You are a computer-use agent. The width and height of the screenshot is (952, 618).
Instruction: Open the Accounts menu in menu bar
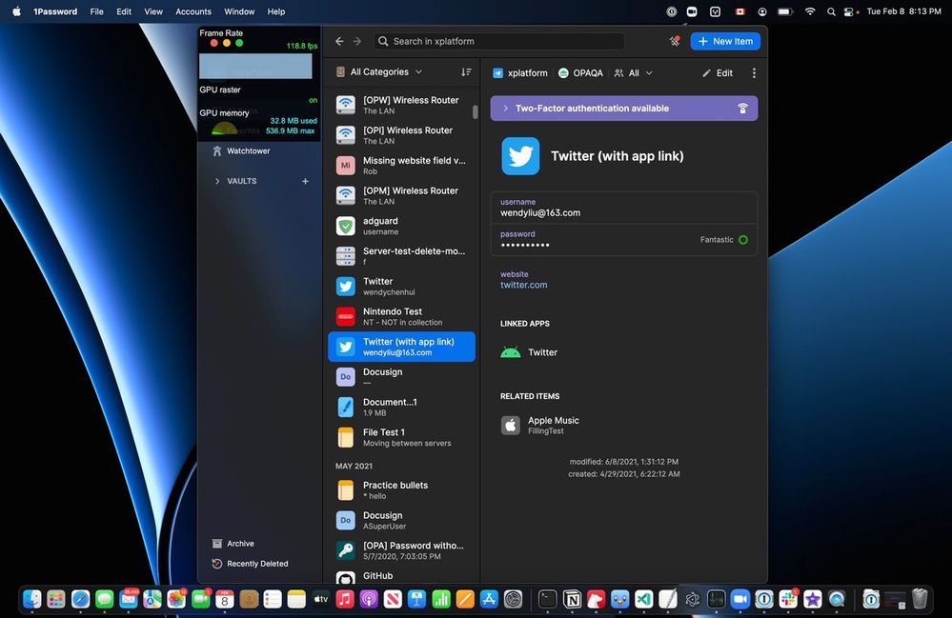(193, 11)
